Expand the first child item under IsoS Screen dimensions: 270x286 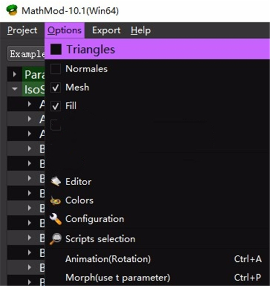click(29, 104)
